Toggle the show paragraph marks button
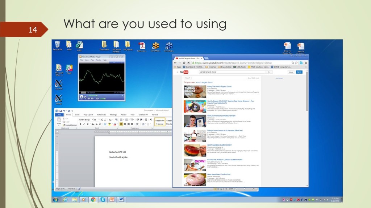The height and width of the screenshot is (208, 371). tap(151, 120)
